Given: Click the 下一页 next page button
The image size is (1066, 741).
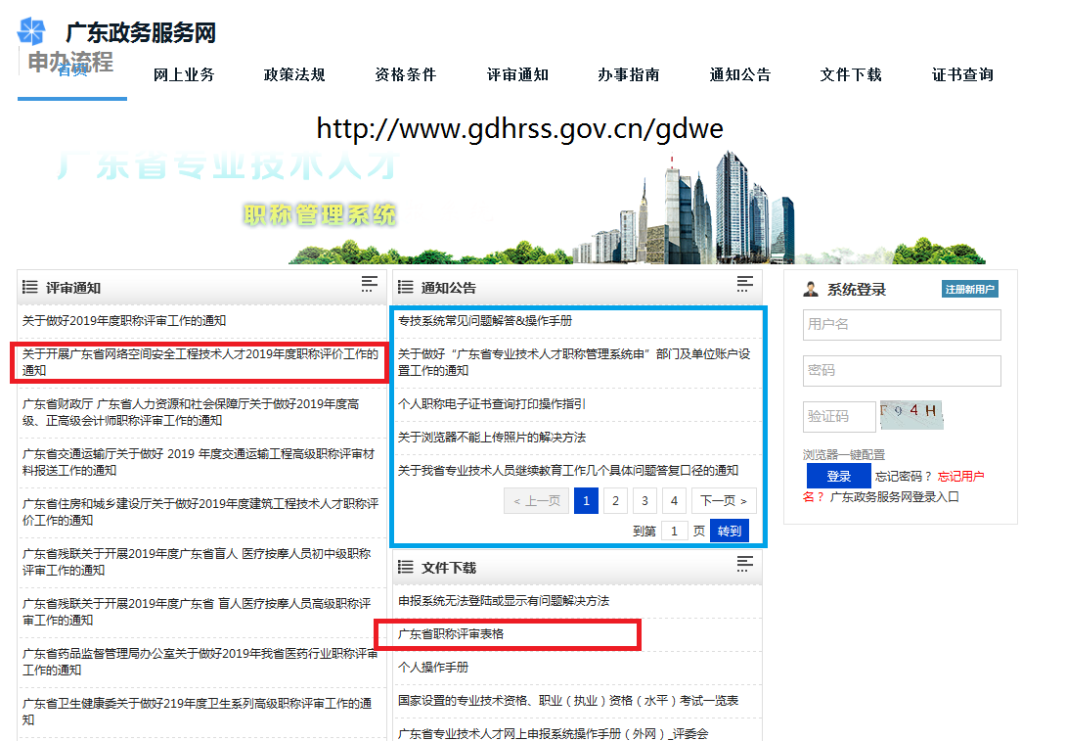Looking at the screenshot, I should tap(724, 501).
